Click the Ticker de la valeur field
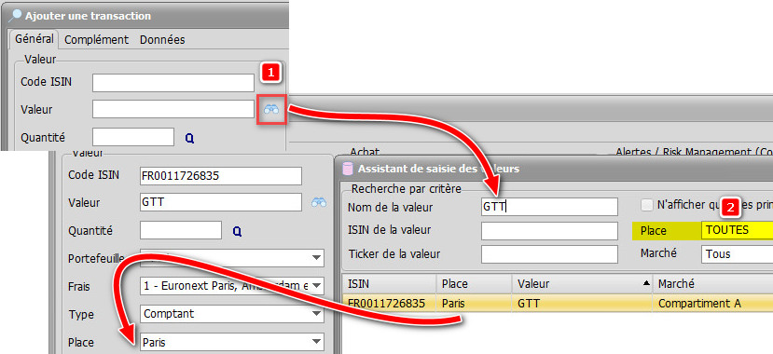This screenshot has height=354, width=773. (549, 254)
